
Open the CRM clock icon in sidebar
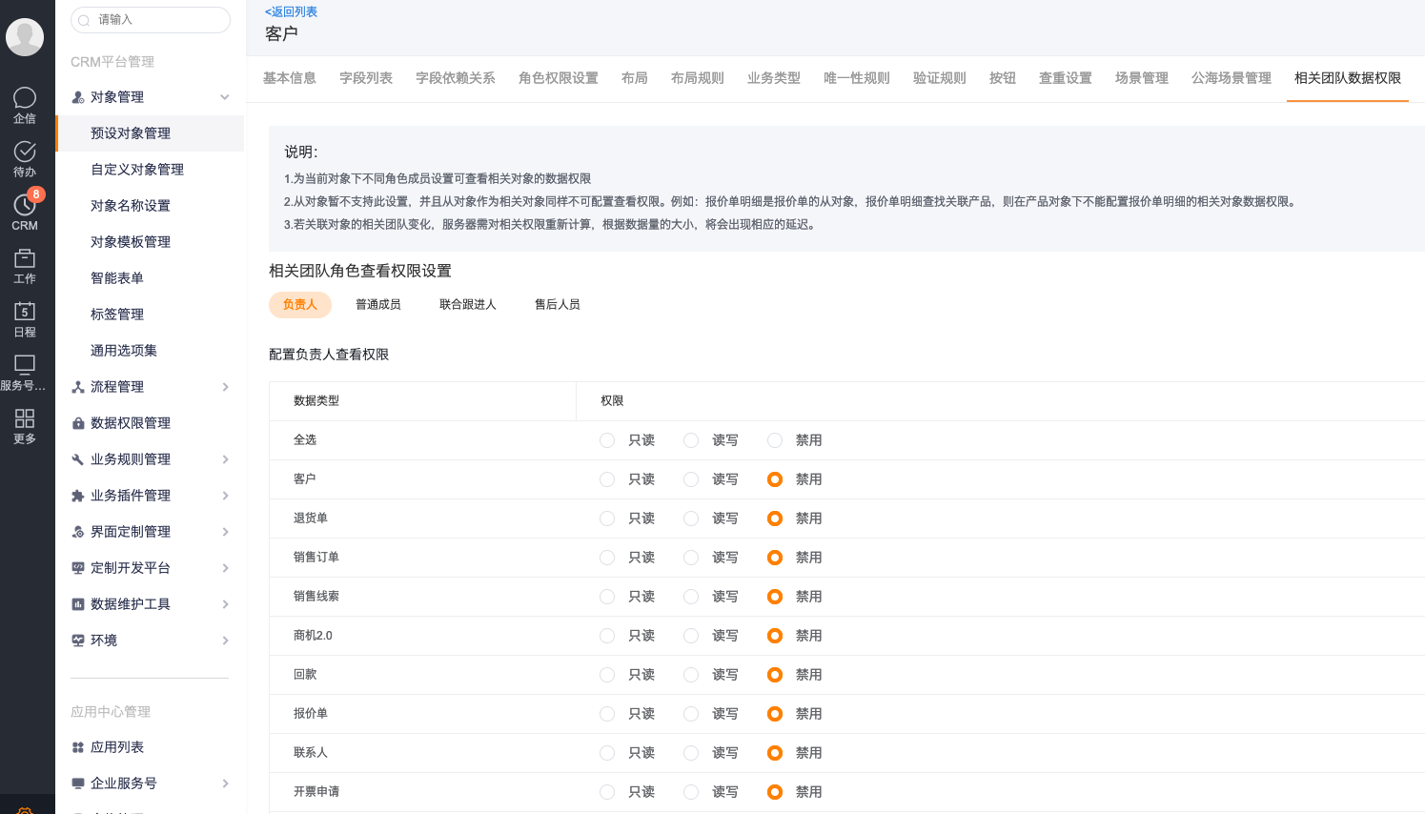(25, 205)
